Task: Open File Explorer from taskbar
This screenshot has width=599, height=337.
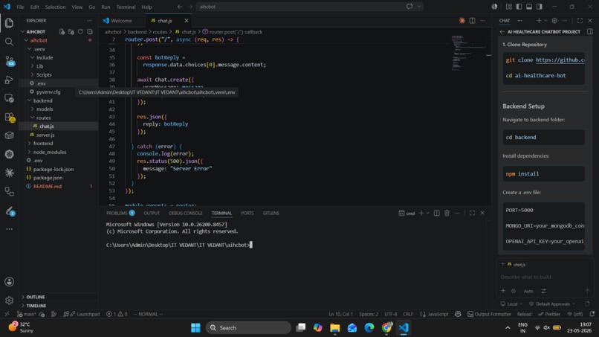Action: (x=334, y=328)
